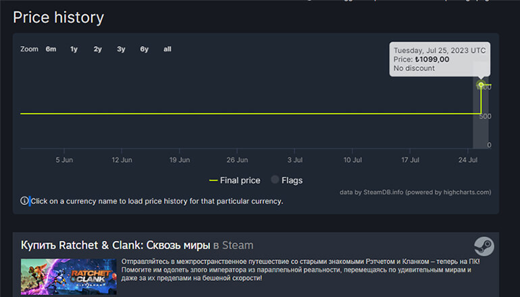Toggle the Flags legend series
The width and height of the screenshot is (520, 297).
(287, 180)
